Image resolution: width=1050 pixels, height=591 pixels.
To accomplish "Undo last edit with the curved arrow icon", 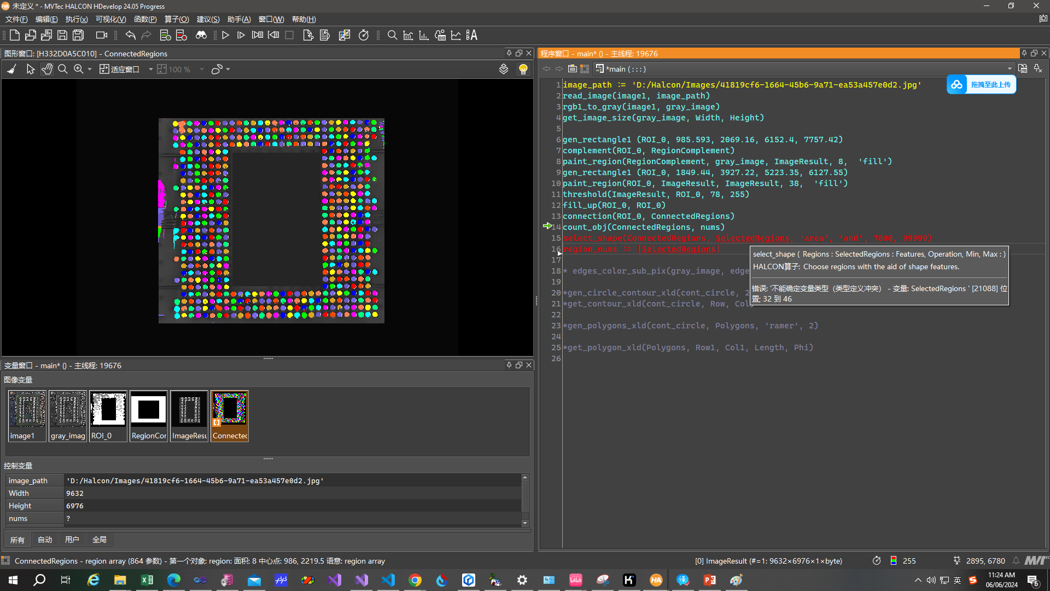I will (130, 36).
